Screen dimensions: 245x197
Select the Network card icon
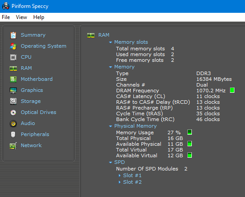(13, 146)
